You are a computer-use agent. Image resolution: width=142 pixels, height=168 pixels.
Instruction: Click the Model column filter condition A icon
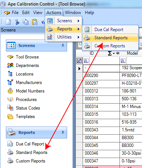tap(123, 61)
